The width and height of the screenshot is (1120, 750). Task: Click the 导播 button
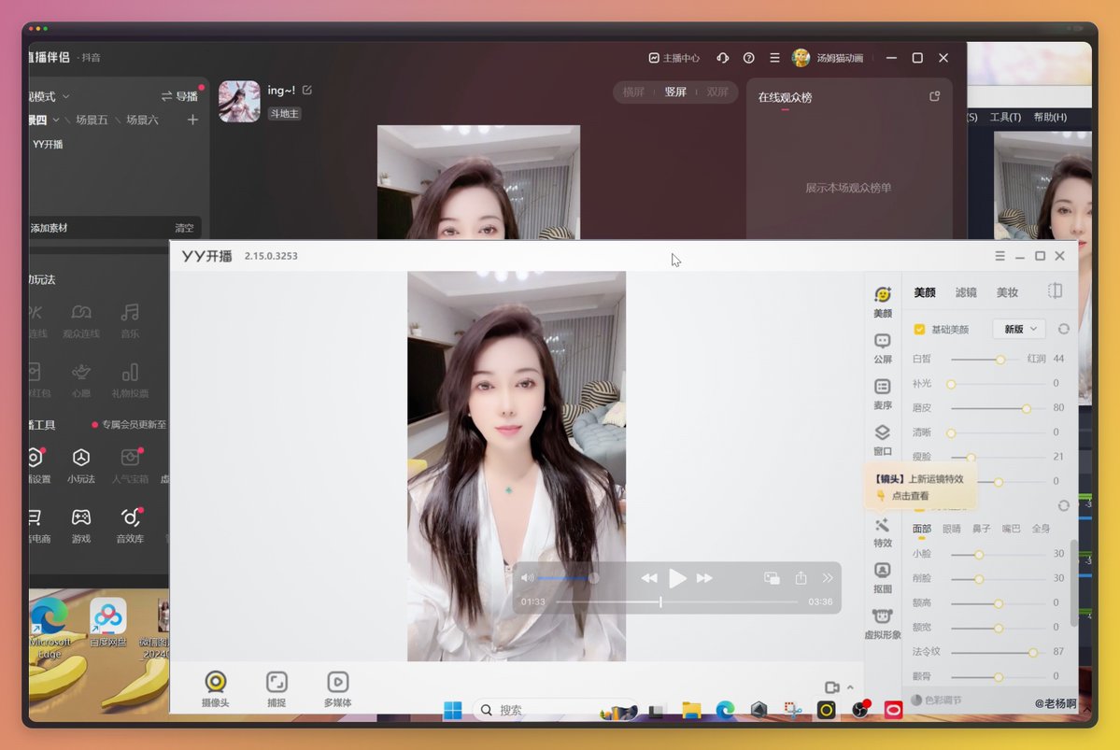pyautogui.click(x=179, y=96)
